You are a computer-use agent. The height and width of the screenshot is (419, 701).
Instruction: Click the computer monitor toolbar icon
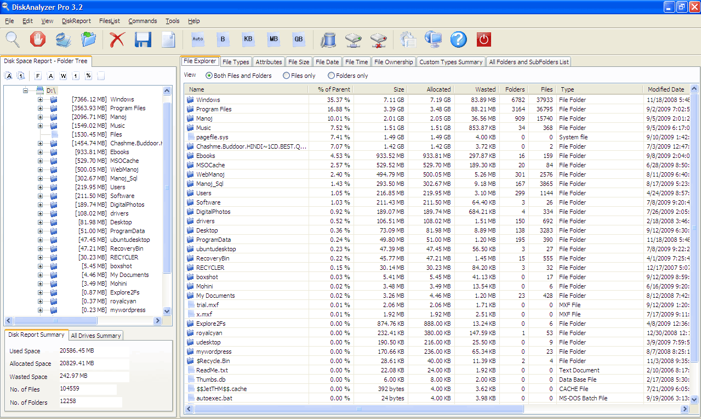pyautogui.click(x=434, y=39)
